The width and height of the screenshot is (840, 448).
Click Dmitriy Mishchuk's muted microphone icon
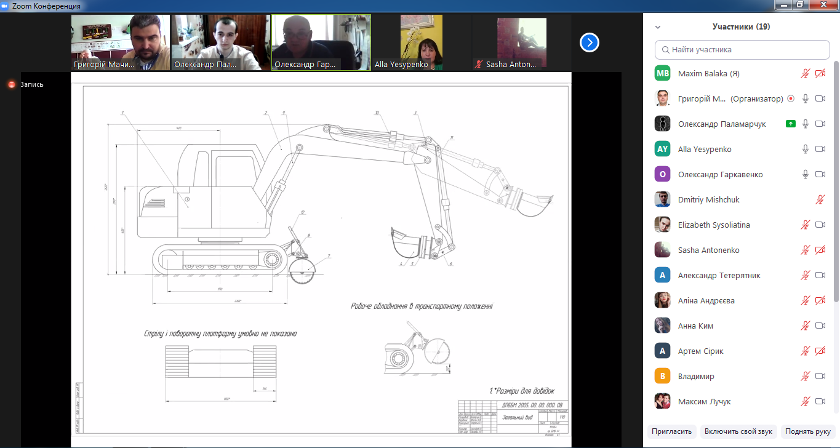coord(820,199)
